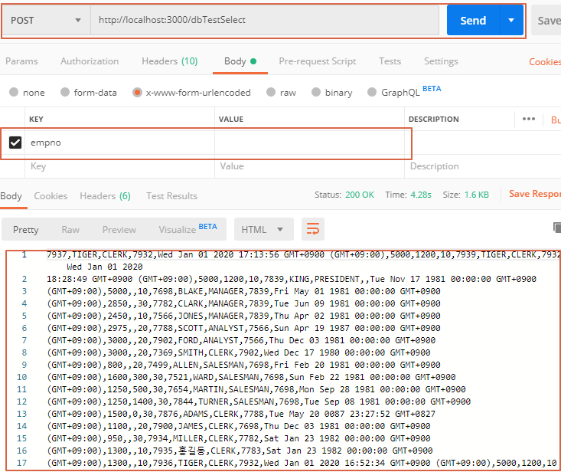Open the Cookies link
Image resolution: width=561 pixels, height=472 pixels.
545,62
